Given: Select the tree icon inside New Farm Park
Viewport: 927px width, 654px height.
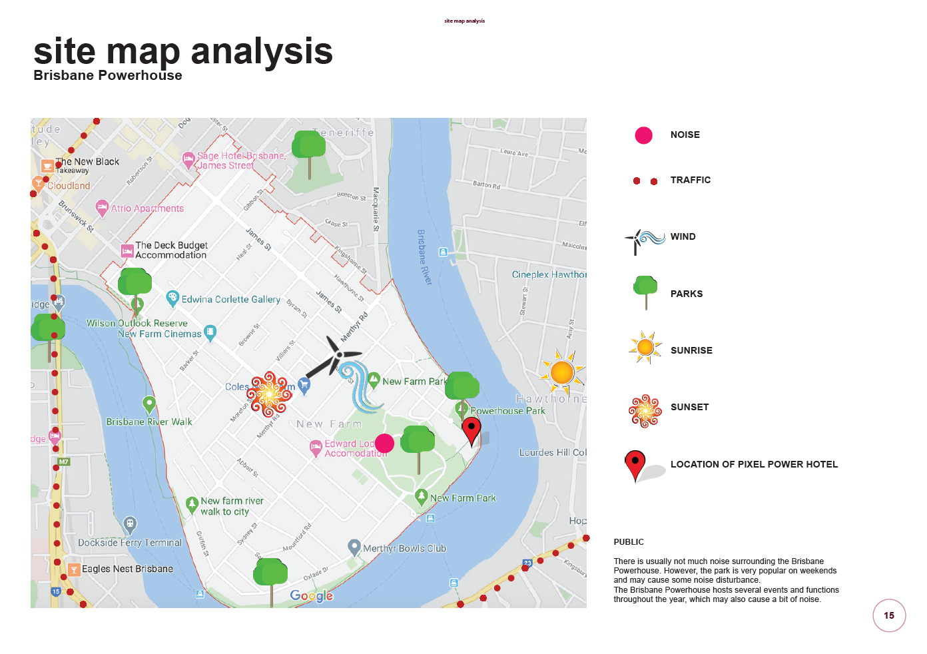Looking at the screenshot, I should [x=418, y=450].
